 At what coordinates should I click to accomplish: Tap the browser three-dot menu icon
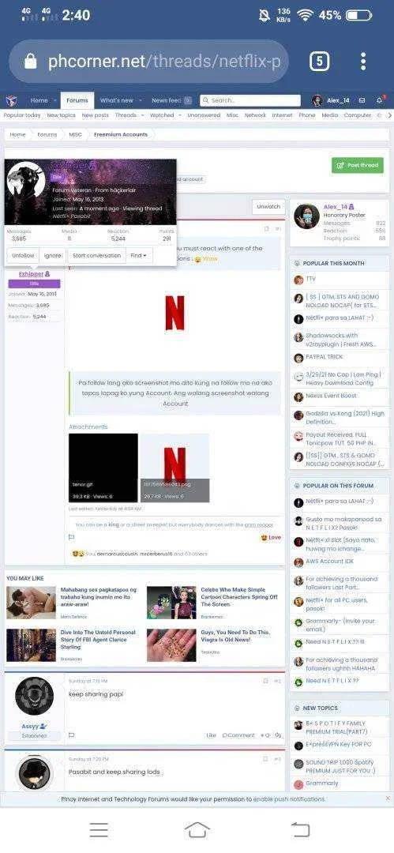363,61
